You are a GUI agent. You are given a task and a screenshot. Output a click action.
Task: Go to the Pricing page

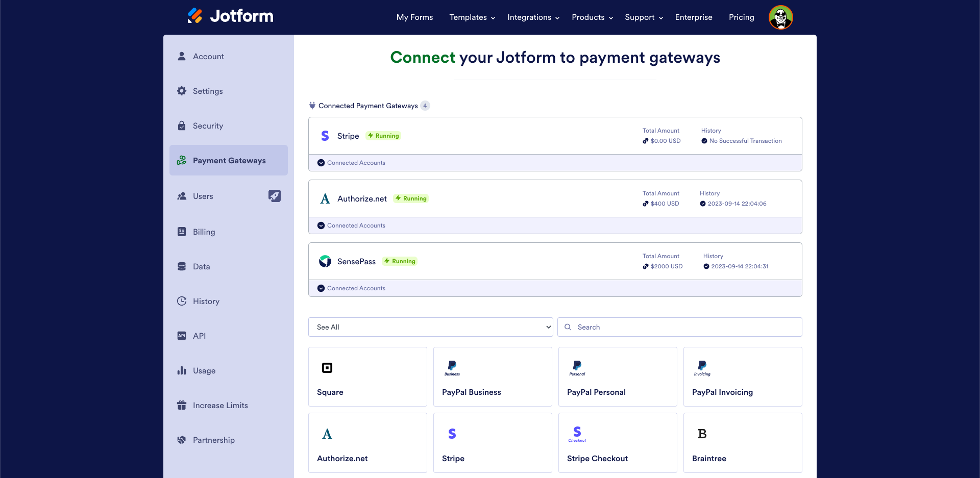click(x=741, y=17)
